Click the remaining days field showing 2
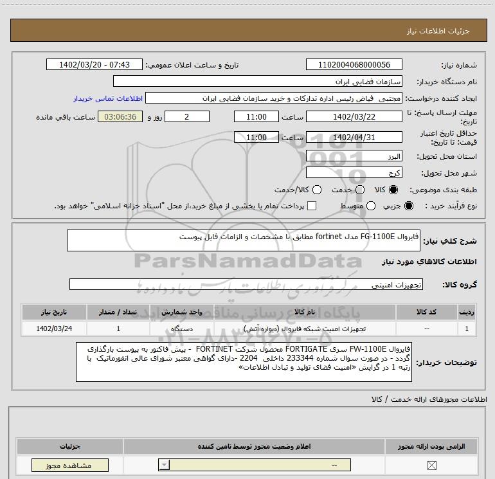Image resolution: width=495 pixels, height=479 pixels. click(187, 116)
